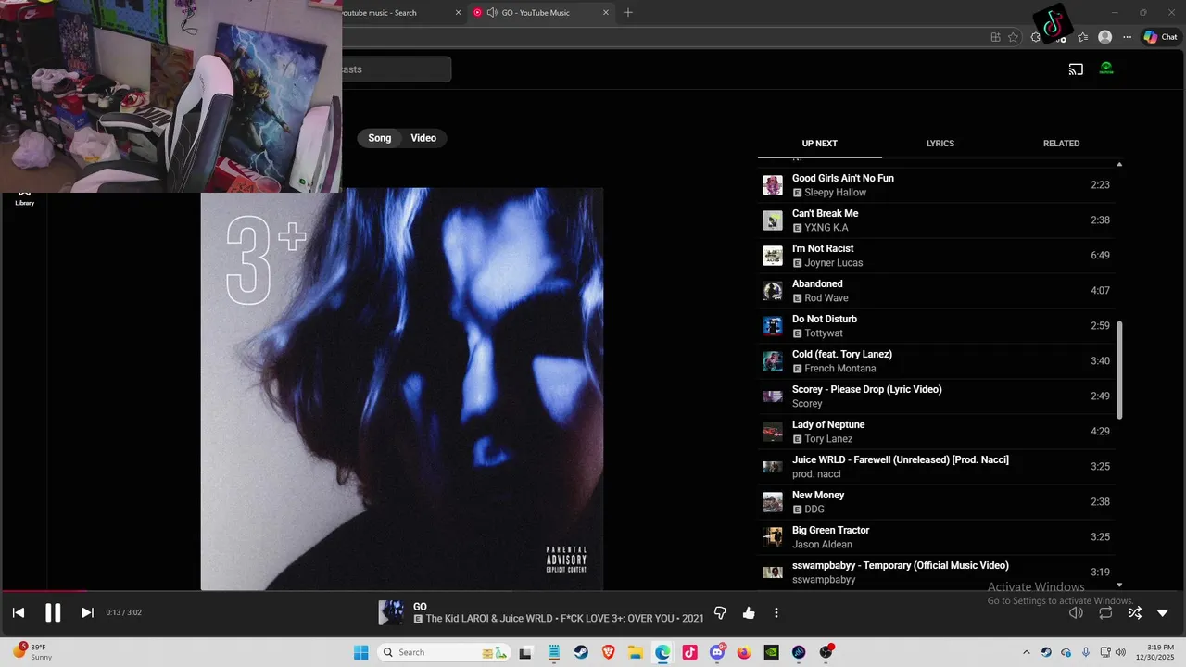Switch to the GO - YouTube Music browser tab
The width and height of the screenshot is (1186, 667).
tap(542, 13)
